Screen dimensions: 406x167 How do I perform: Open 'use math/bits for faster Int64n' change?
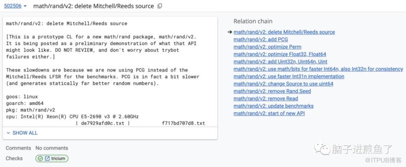(318, 69)
